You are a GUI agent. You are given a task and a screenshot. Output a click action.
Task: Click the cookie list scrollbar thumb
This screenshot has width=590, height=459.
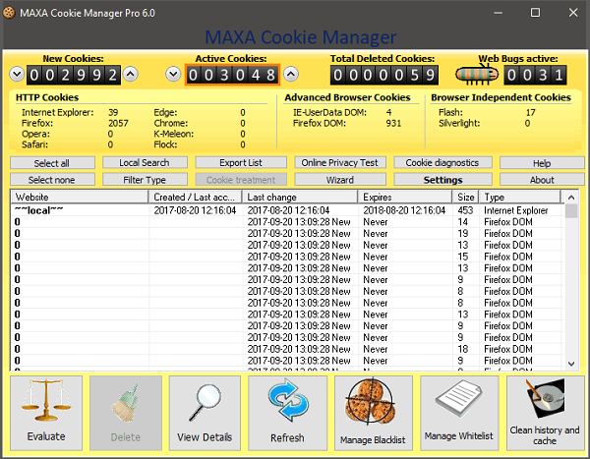571,210
